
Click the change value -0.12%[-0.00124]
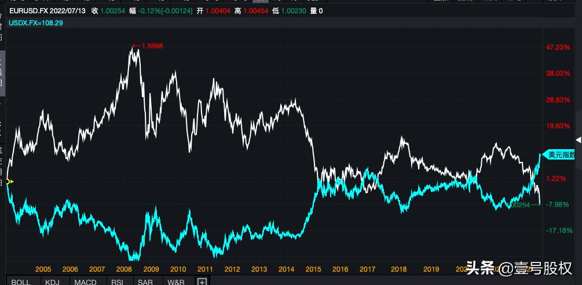tap(165, 11)
